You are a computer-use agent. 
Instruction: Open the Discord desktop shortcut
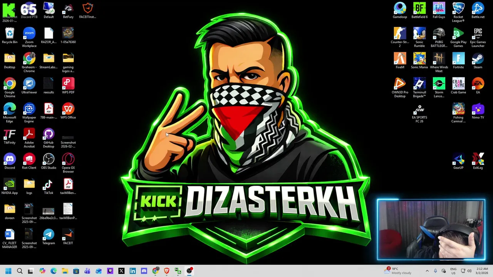(x=10, y=161)
